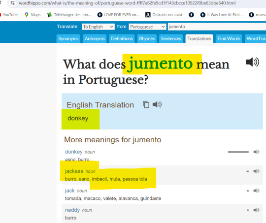The height and width of the screenshot is (223, 266).
Task: Click the frequency bar for donkey
Action: click(238, 152)
